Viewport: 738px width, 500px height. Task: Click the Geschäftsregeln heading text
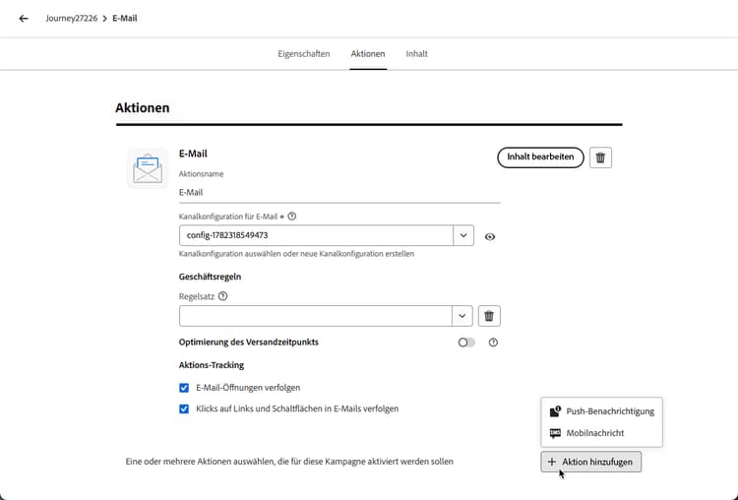(x=210, y=277)
